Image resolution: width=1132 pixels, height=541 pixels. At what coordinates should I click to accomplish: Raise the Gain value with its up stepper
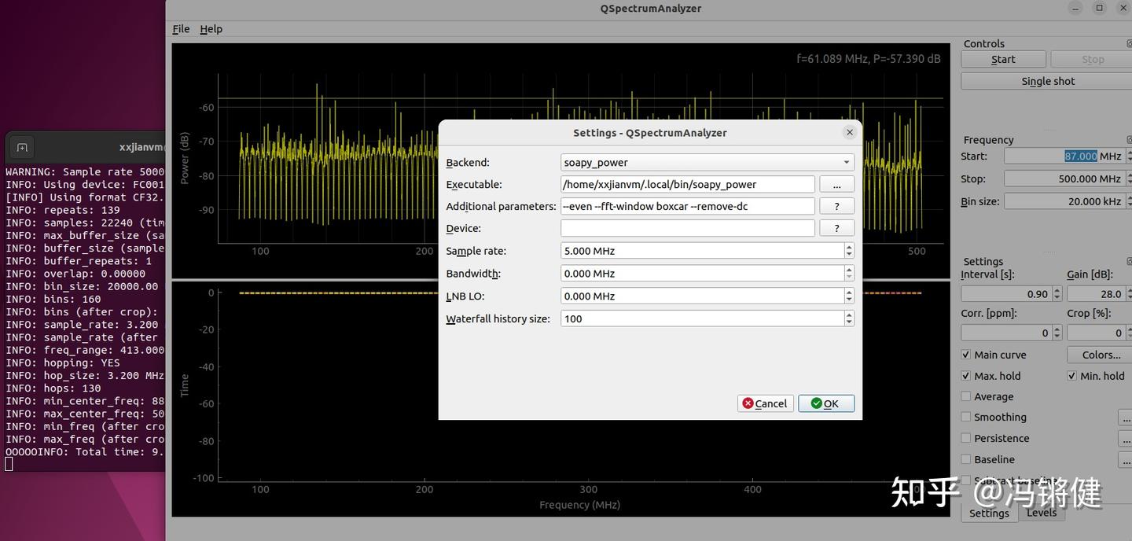tap(1129, 289)
